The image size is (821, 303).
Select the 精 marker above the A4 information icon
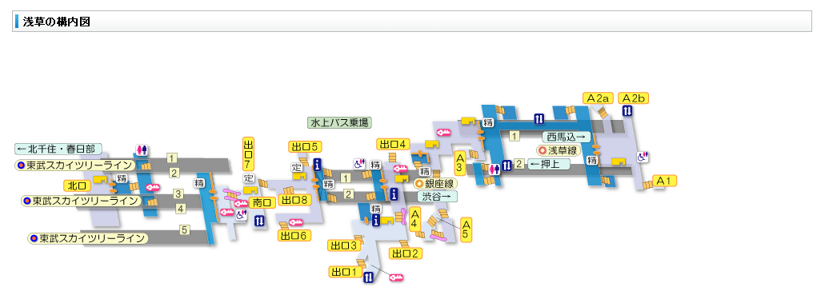tap(375, 209)
